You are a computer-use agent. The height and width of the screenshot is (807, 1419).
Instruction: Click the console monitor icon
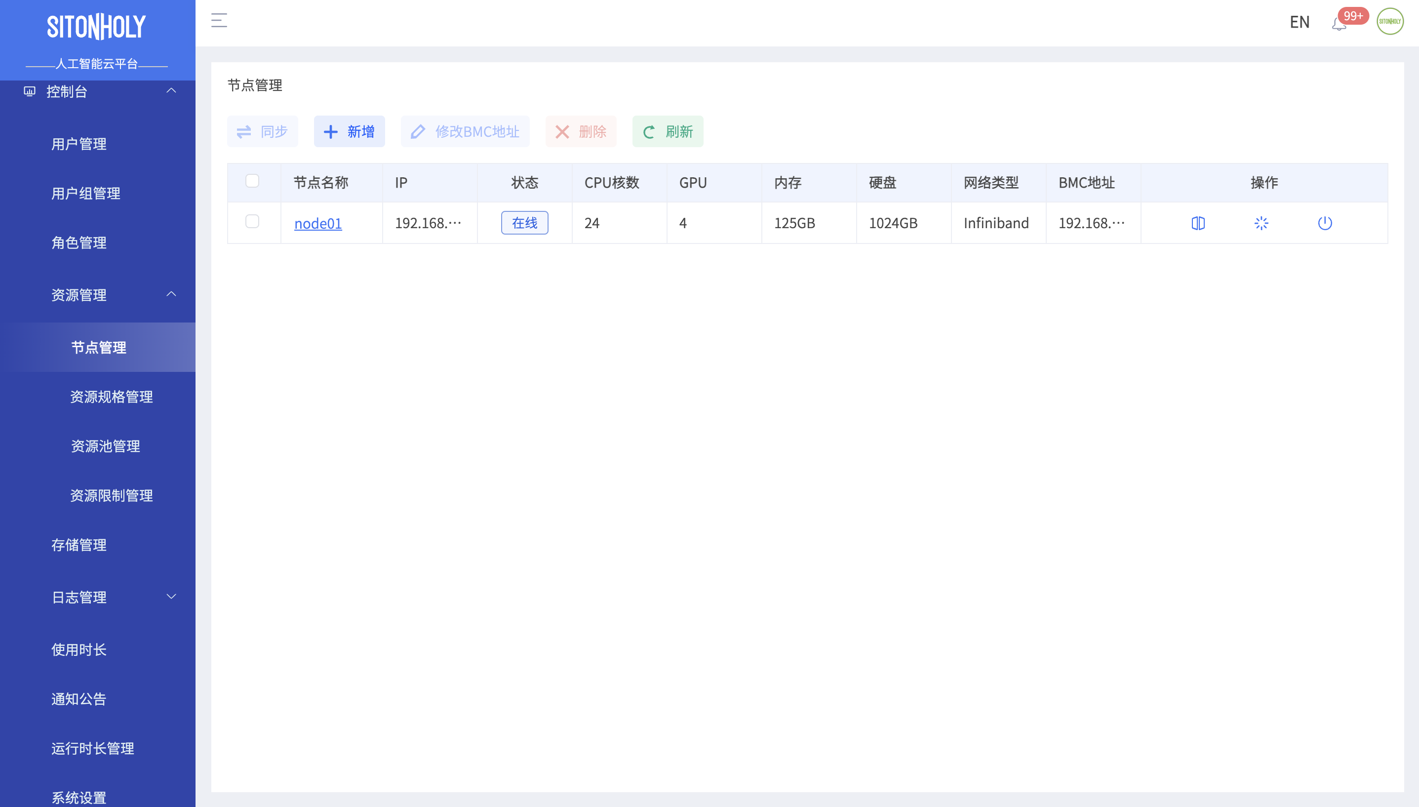[x=29, y=91]
